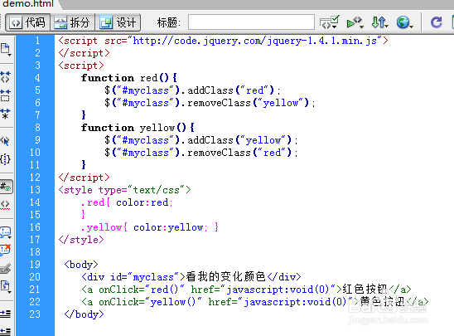The image size is (454, 336).
Task: Click line number 8 in the gutter
Action: pyautogui.click(x=37, y=128)
